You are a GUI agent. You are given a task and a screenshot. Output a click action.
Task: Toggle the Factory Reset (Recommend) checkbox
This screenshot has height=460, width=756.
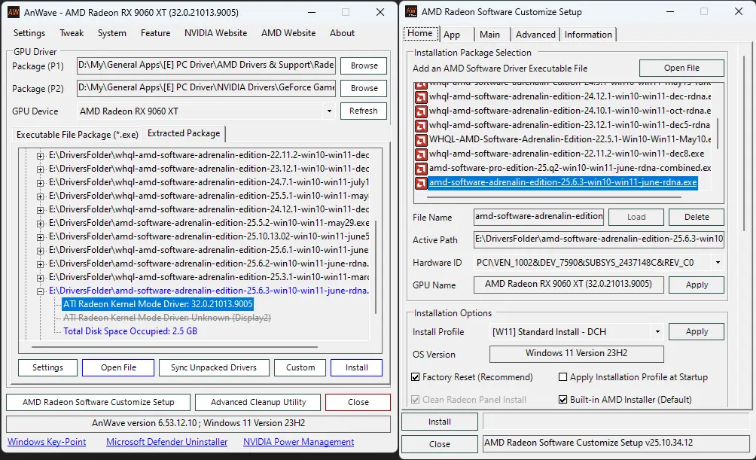(x=415, y=377)
